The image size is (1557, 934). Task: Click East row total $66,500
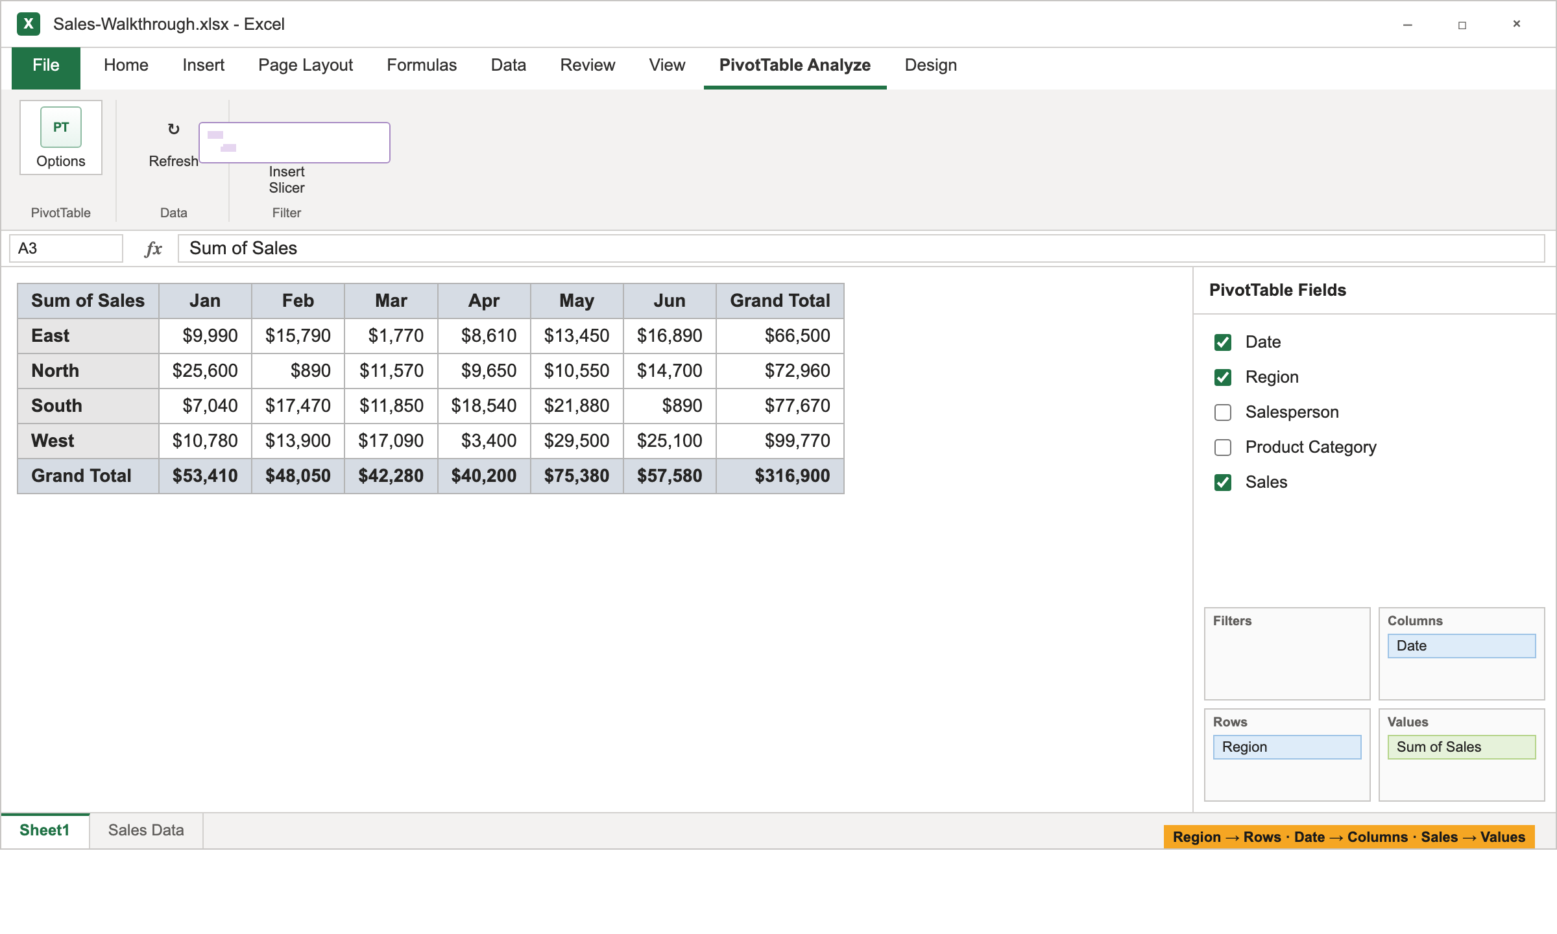[x=780, y=336]
